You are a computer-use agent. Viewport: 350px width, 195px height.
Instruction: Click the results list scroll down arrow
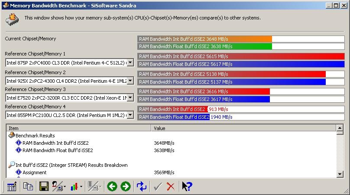(340, 174)
